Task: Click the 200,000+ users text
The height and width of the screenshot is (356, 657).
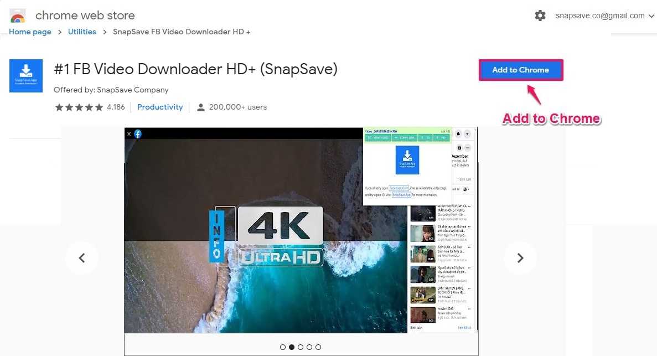Action: (x=237, y=107)
